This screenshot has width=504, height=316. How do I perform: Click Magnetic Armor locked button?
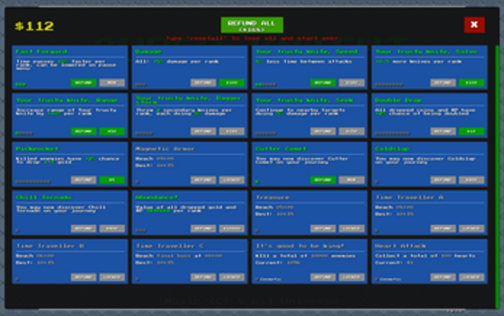(x=232, y=180)
